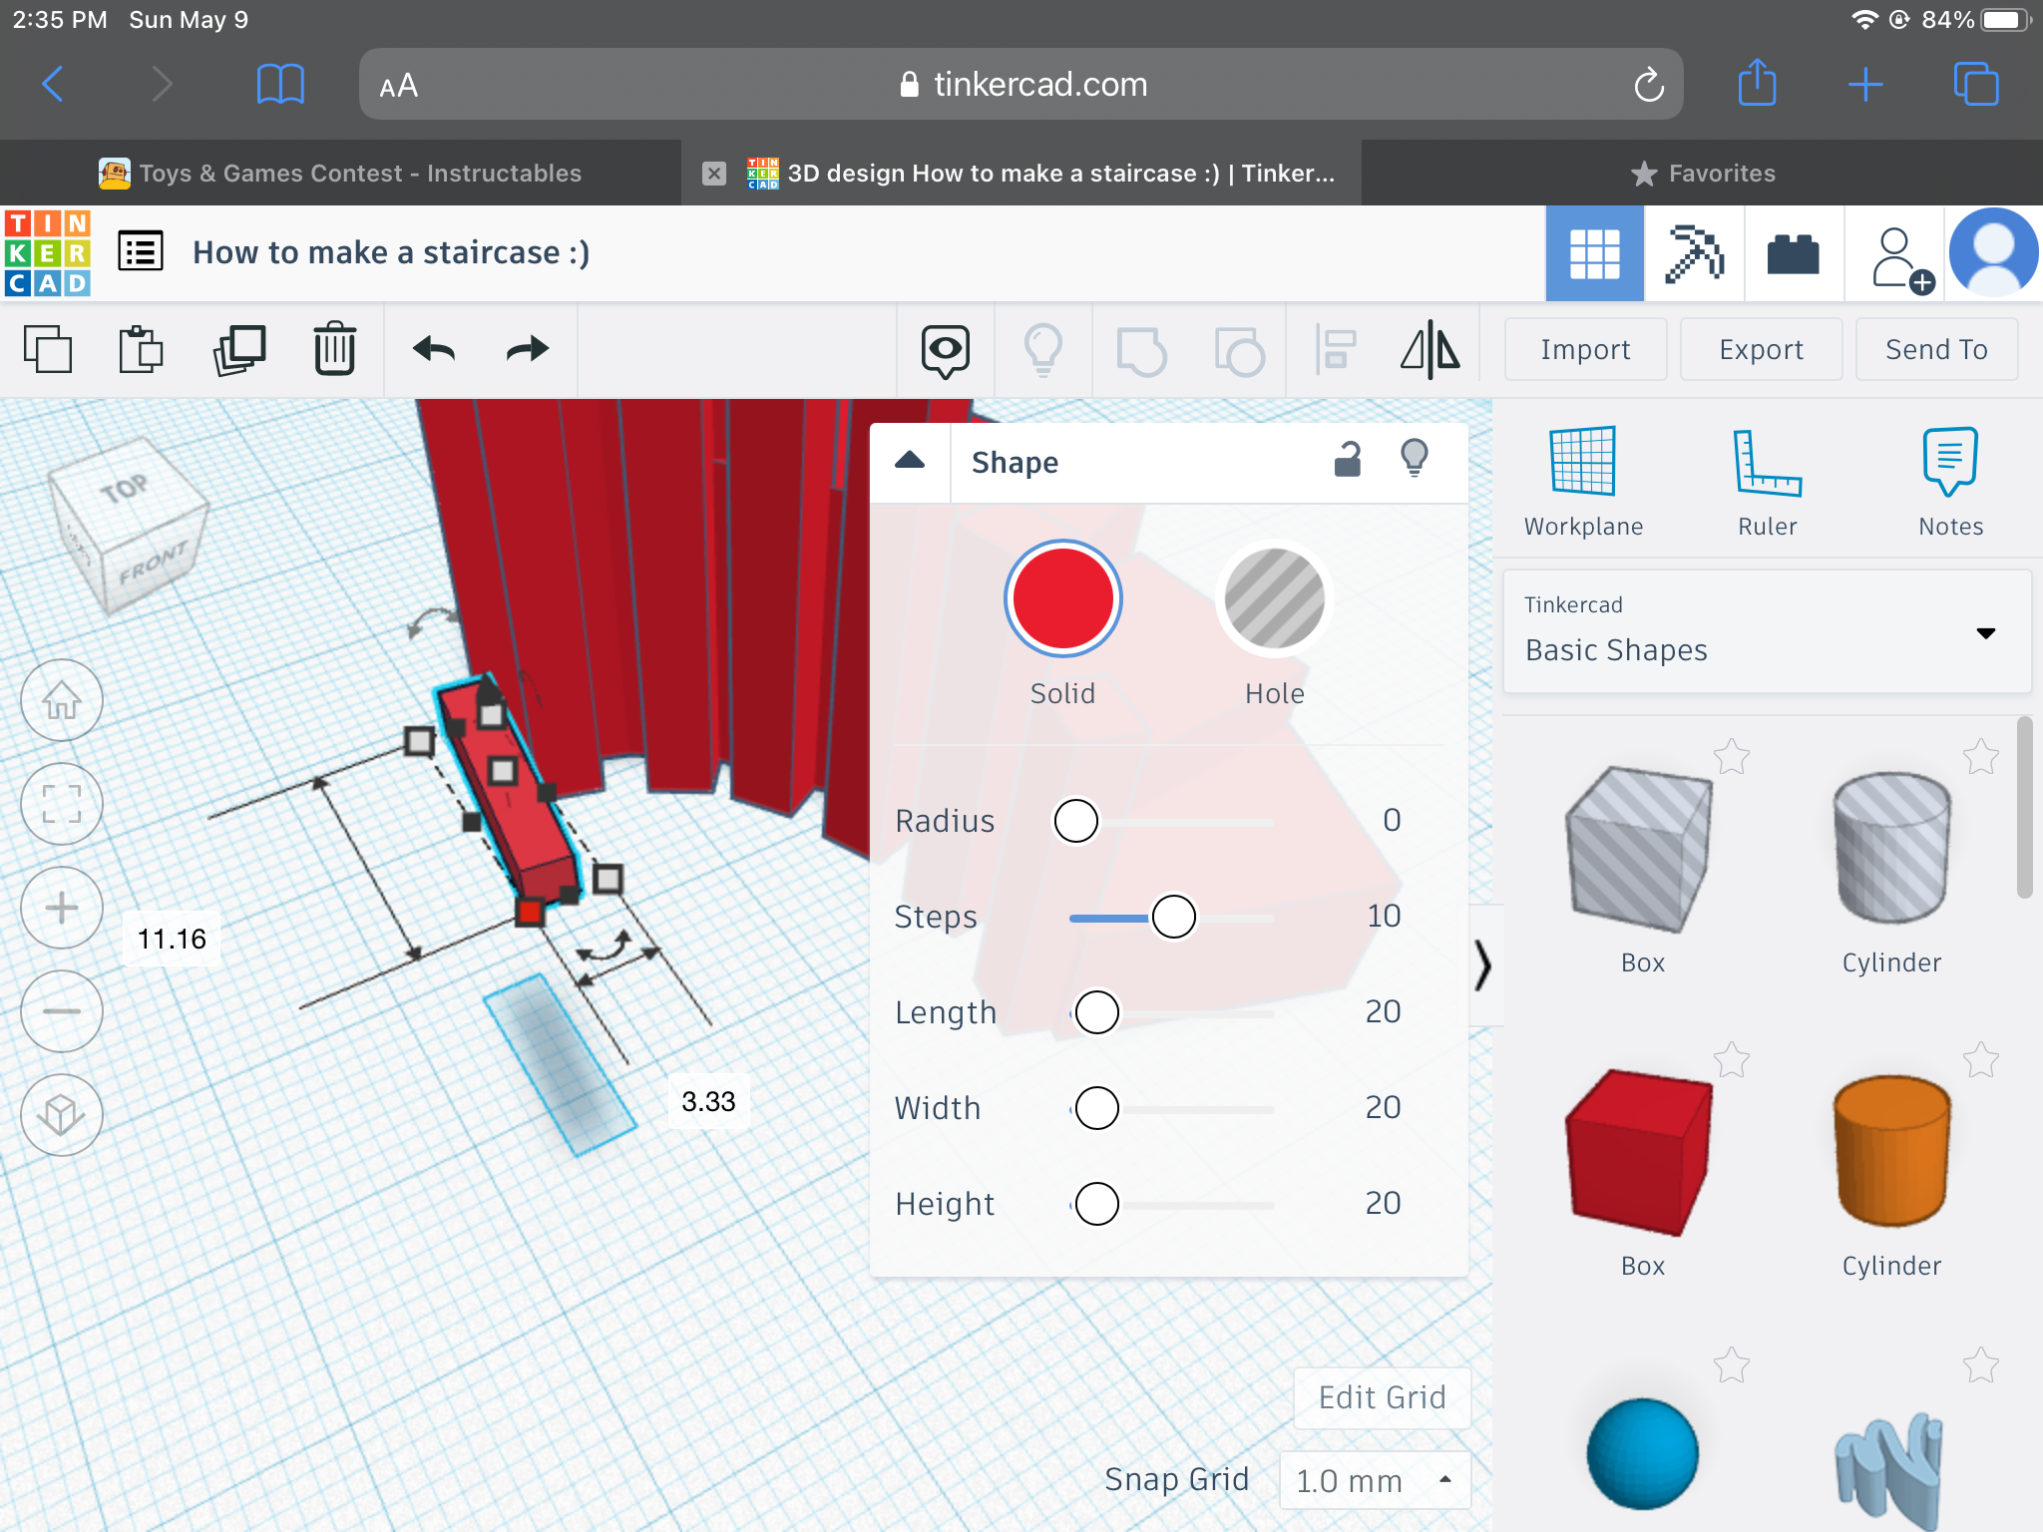Click the Width slider handle

(1097, 1108)
